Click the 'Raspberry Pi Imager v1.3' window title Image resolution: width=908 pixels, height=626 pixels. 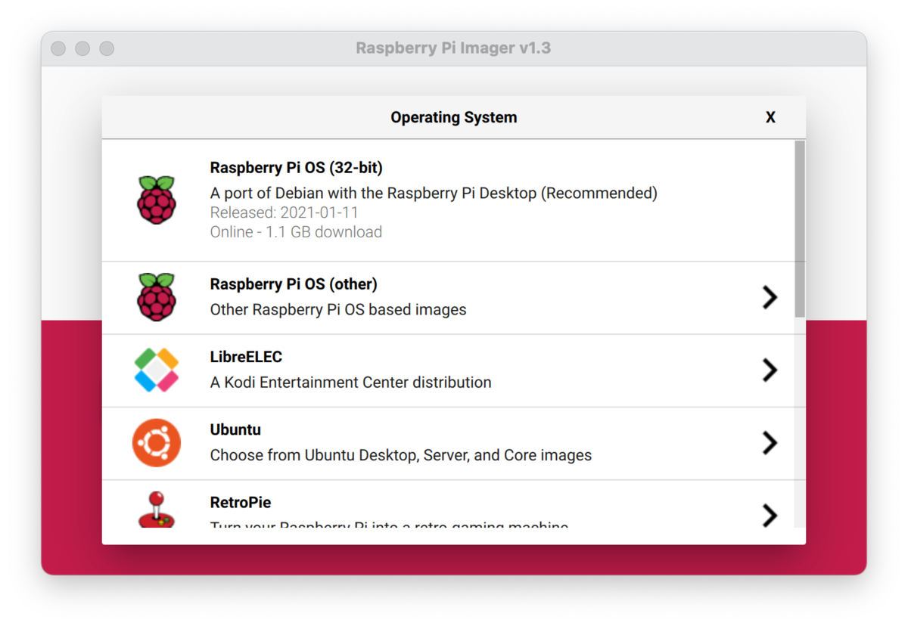pos(453,48)
